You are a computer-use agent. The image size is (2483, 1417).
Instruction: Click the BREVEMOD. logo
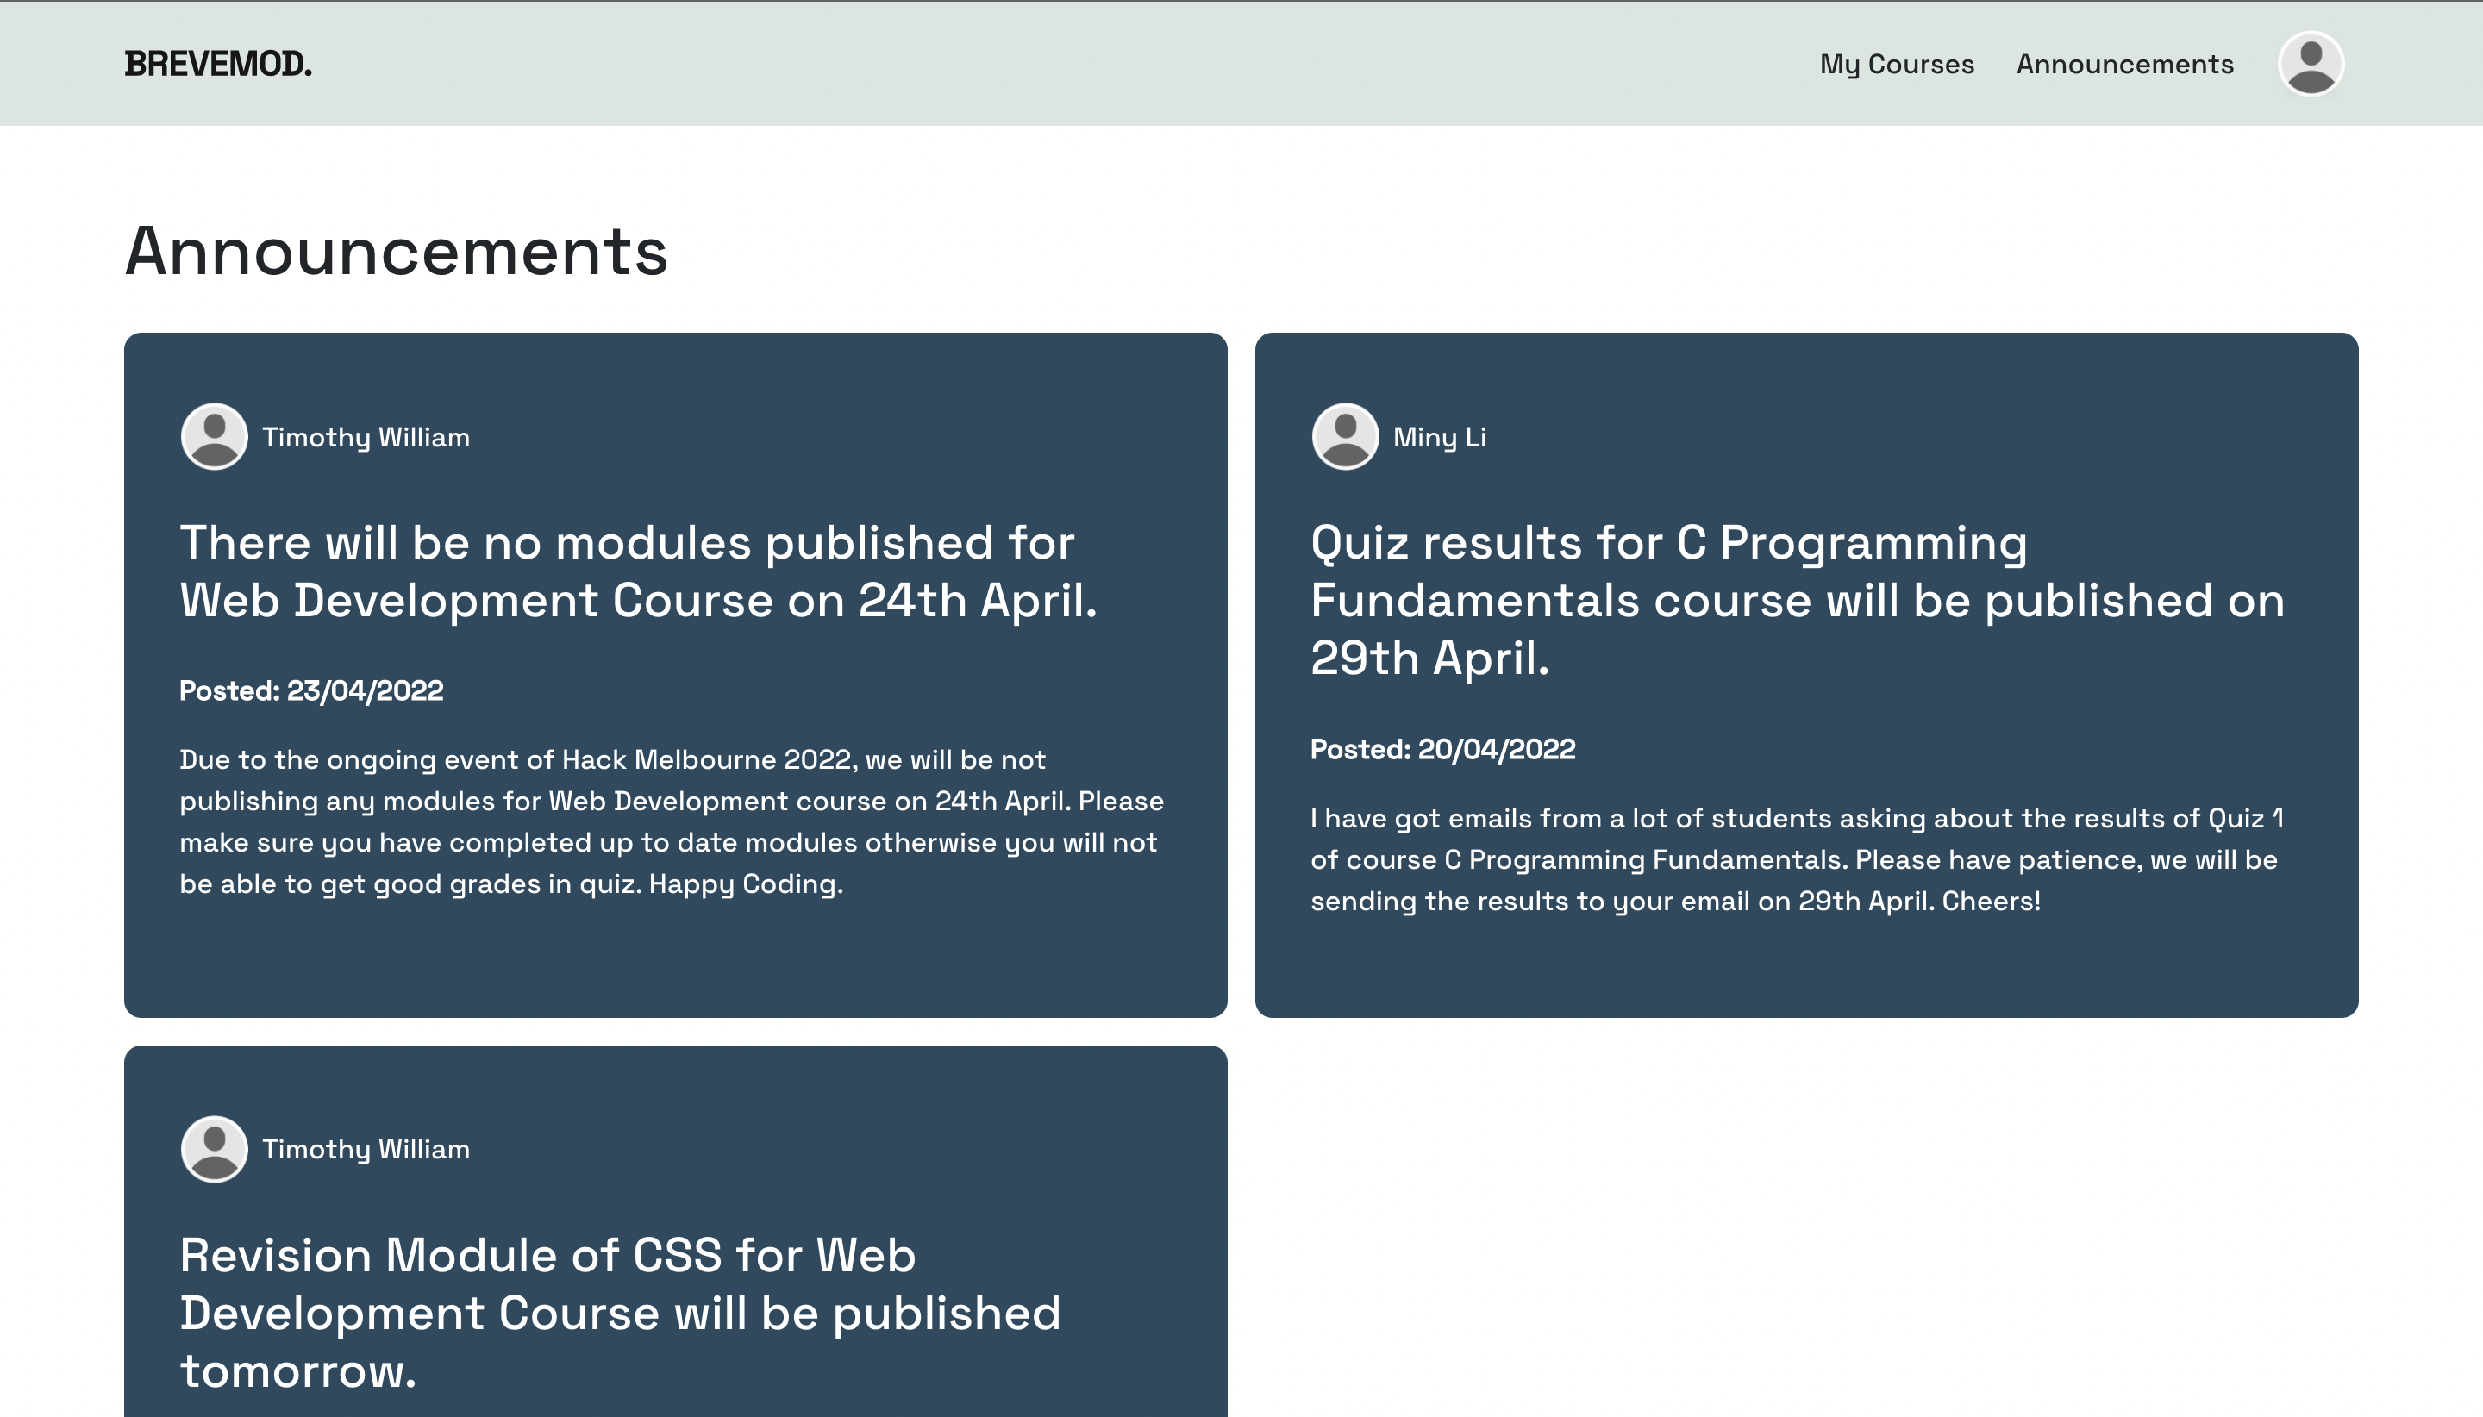pyautogui.click(x=218, y=65)
